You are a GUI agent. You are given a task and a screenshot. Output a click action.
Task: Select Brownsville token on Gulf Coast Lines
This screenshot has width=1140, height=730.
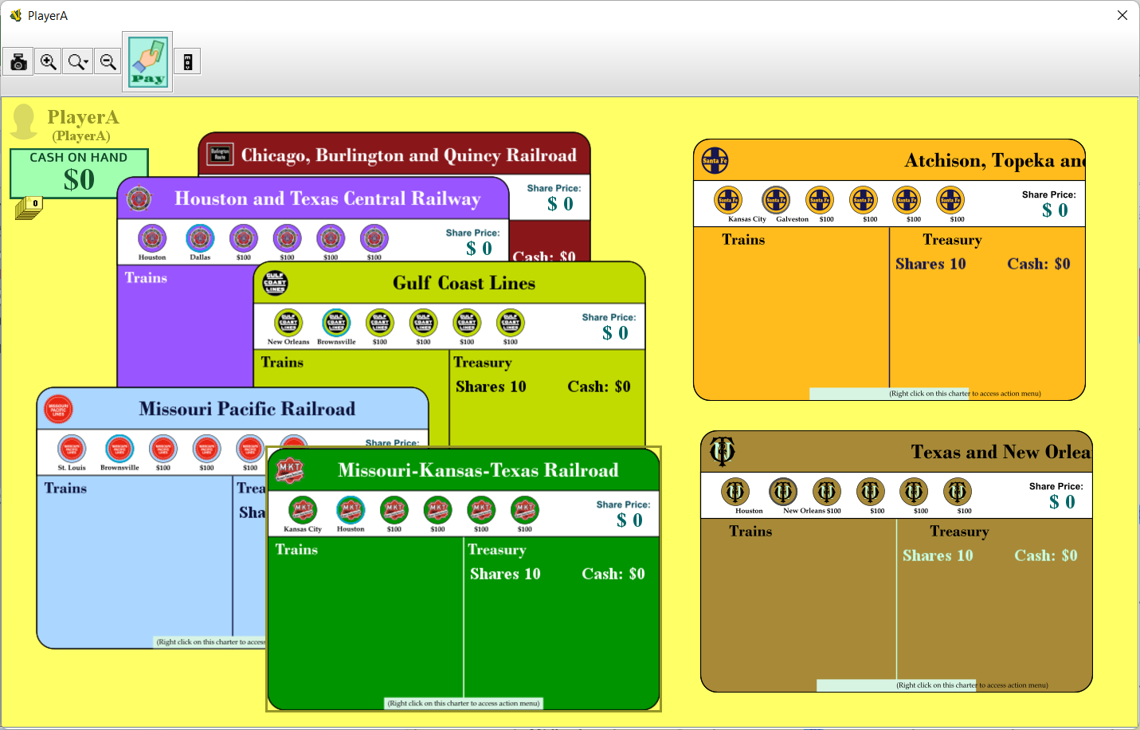pos(336,323)
